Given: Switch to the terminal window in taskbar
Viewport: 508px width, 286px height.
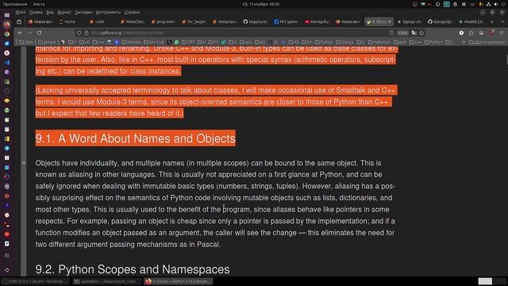Looking at the screenshot, I should [107, 281].
